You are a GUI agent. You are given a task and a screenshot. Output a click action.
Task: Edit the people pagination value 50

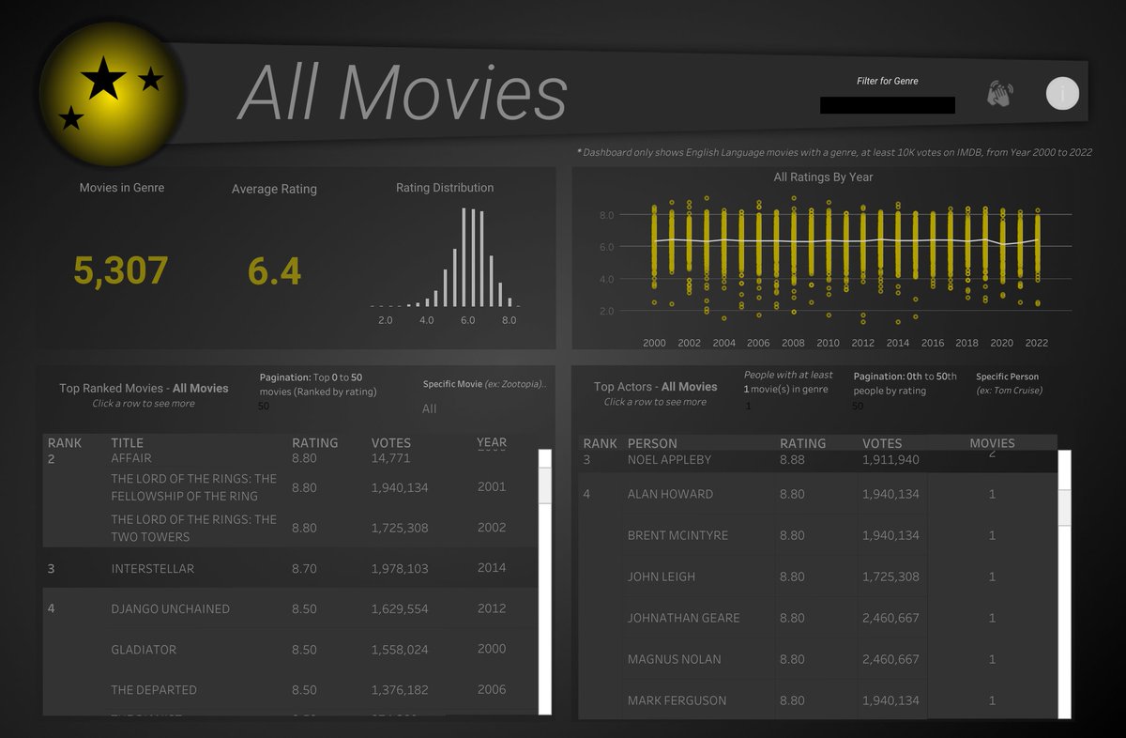[857, 406]
